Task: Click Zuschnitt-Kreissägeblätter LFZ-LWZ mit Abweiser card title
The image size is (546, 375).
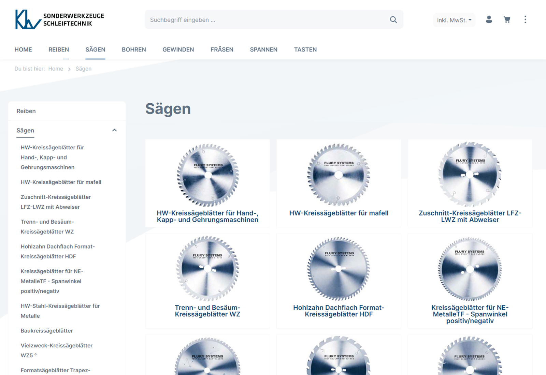Action: pyautogui.click(x=470, y=216)
